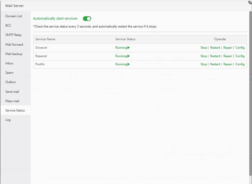The width and height of the screenshot is (252, 184).
Task: Show the Mass mail section
Action: [12, 101]
